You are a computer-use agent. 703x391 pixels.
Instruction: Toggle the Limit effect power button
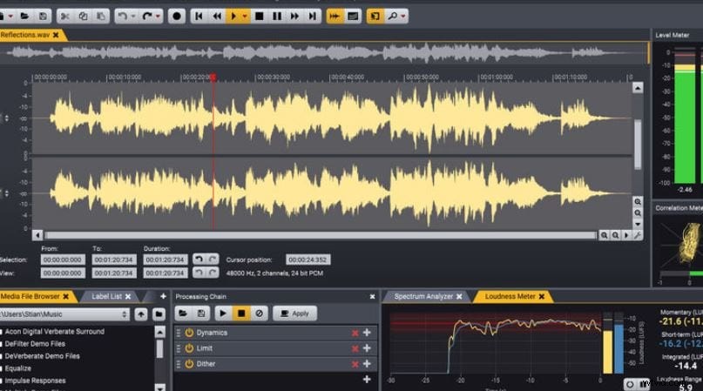pos(189,348)
